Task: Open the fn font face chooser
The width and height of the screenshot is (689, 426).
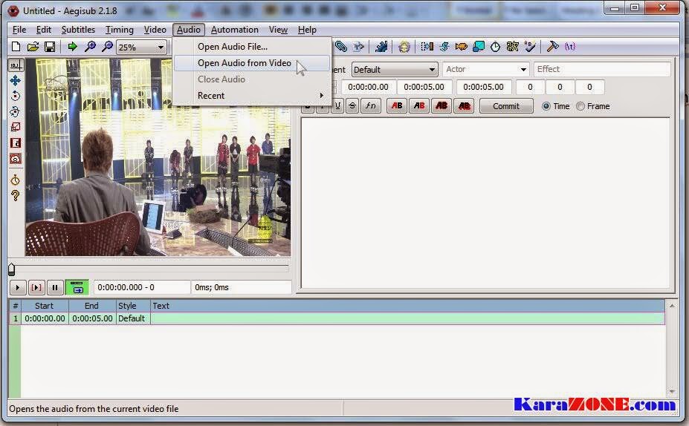Action: (372, 106)
